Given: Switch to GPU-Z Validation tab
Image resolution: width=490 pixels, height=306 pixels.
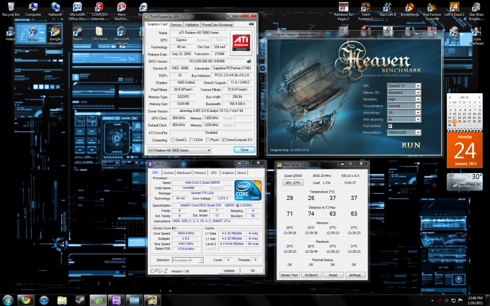Looking at the screenshot, I should (191, 25).
